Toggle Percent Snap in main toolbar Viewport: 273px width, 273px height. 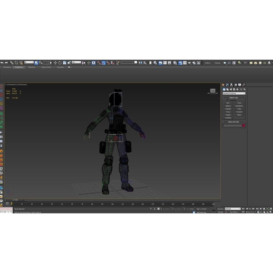coord(108,63)
